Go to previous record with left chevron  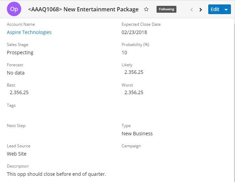point(191,10)
